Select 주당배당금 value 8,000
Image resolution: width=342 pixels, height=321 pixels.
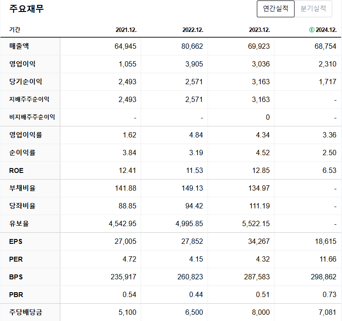coord(261,313)
